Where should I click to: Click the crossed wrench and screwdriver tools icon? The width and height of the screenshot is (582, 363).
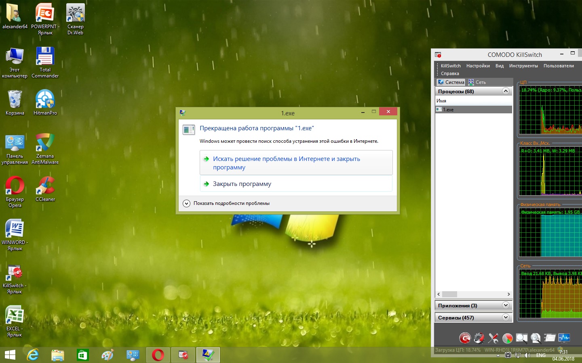(x=493, y=338)
